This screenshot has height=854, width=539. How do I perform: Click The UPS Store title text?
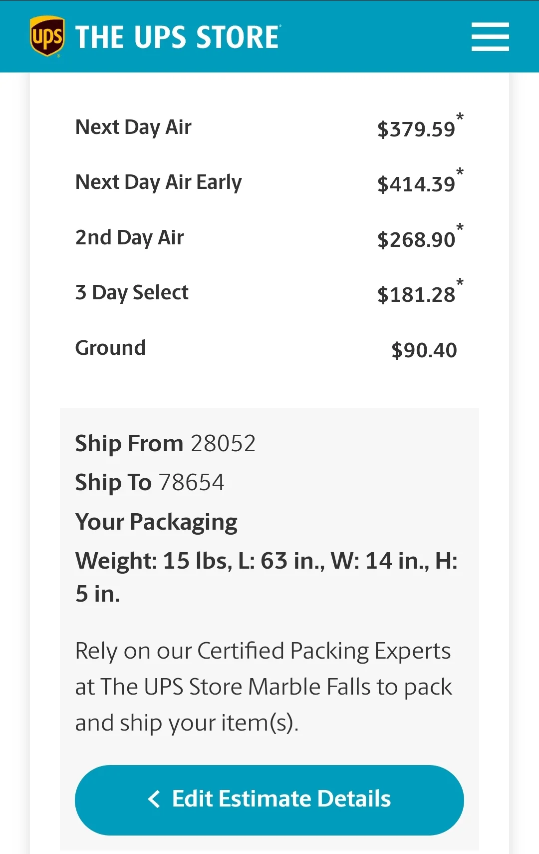178,37
